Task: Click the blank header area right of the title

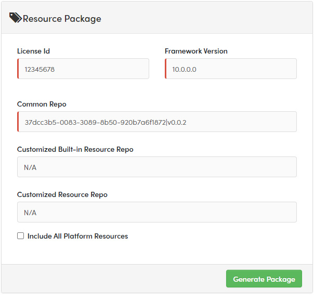Action: 208,19
